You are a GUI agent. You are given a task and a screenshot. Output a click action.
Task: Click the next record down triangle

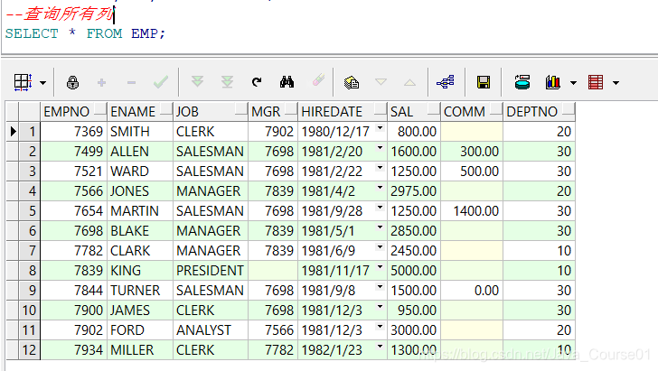(x=381, y=82)
